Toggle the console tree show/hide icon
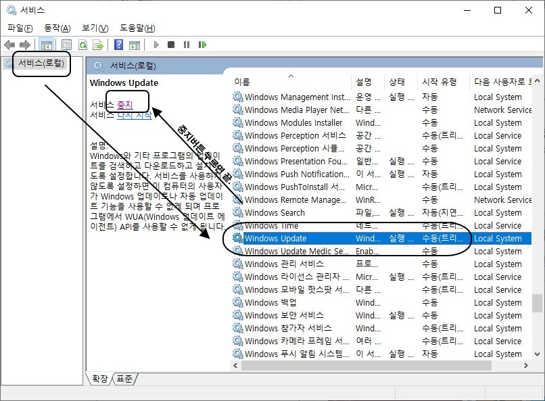This screenshot has width=545, height=401. (x=46, y=45)
